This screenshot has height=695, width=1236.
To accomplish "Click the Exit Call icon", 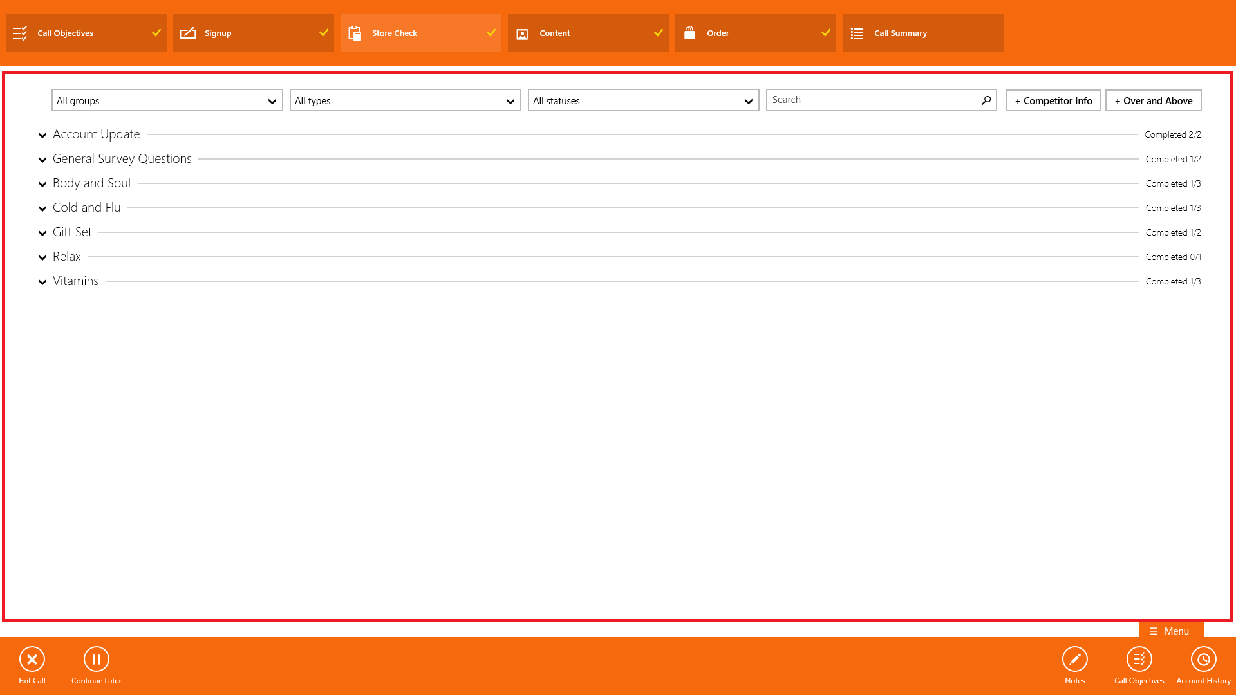I will [x=32, y=659].
